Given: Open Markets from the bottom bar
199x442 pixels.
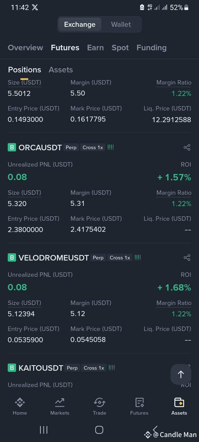Looking at the screenshot, I should [x=60, y=407].
